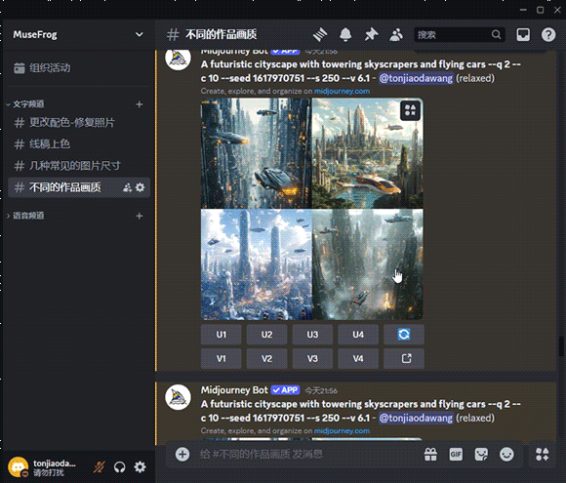The height and width of the screenshot is (483, 566).
Task: Add channel to 文字频道 category
Action: (140, 104)
